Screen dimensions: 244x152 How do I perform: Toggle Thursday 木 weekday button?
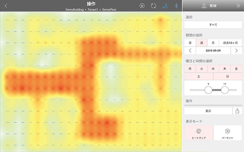tap(224, 69)
